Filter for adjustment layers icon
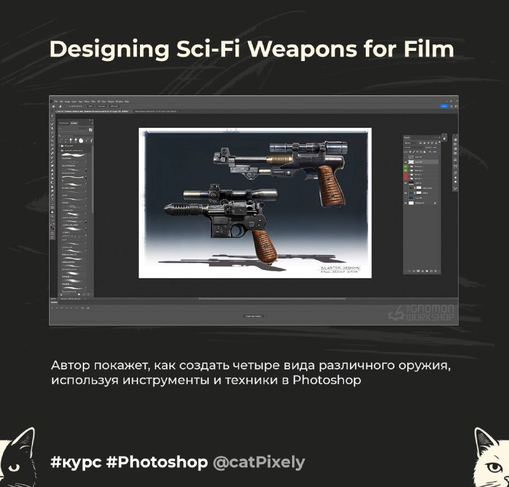The height and width of the screenshot is (487, 509). point(424,143)
